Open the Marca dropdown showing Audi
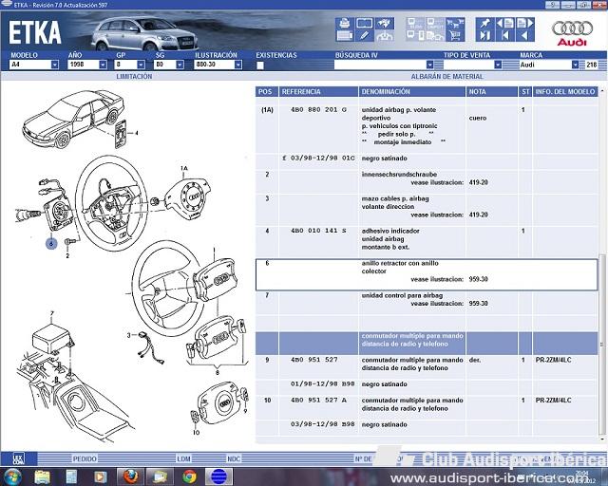This screenshot has width=608, height=486. click(x=576, y=65)
